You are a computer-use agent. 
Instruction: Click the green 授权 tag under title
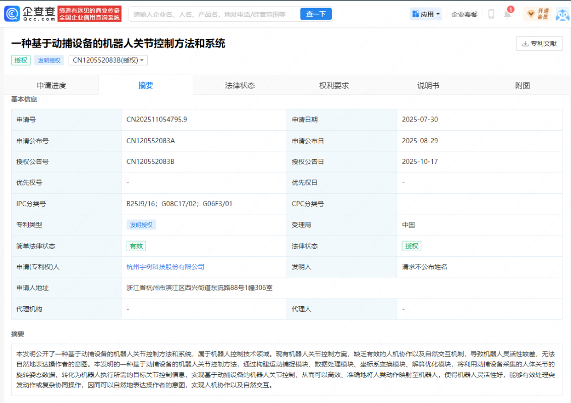pyautogui.click(x=21, y=60)
